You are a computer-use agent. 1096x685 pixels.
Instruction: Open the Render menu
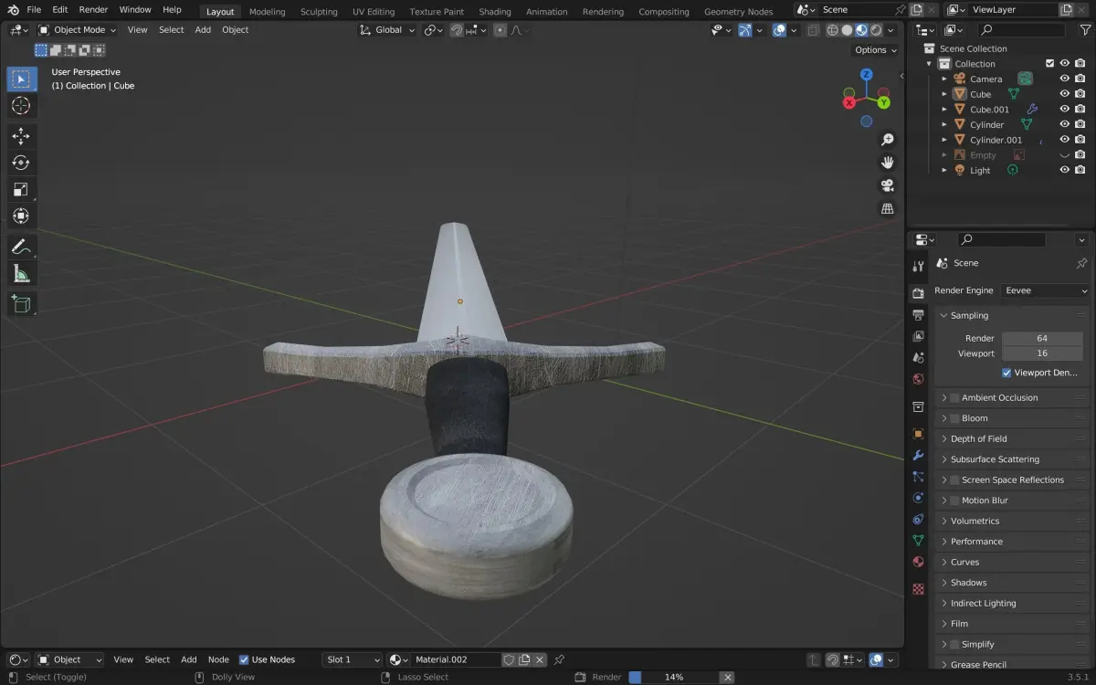[x=93, y=10]
